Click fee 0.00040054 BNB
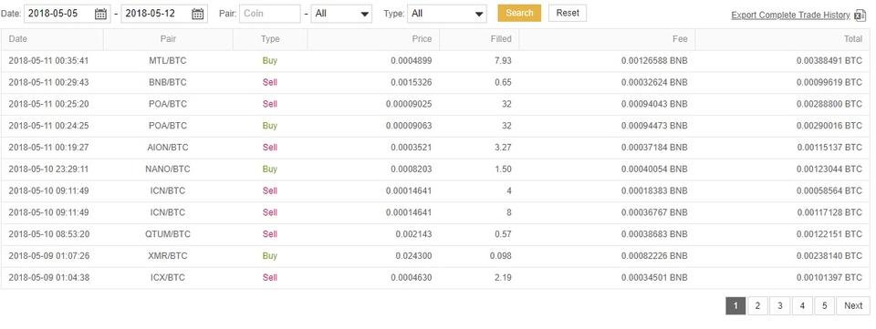Viewport: 876px width, 329px height. click(654, 169)
